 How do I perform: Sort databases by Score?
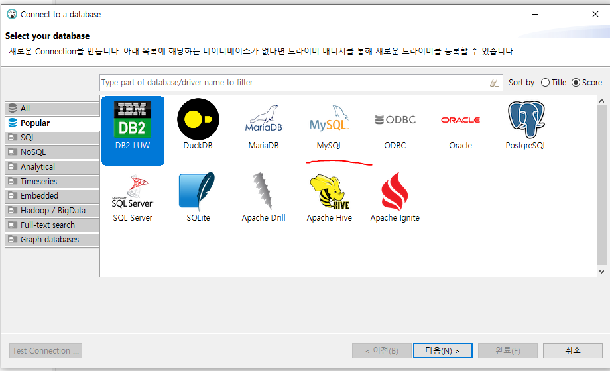click(x=587, y=82)
